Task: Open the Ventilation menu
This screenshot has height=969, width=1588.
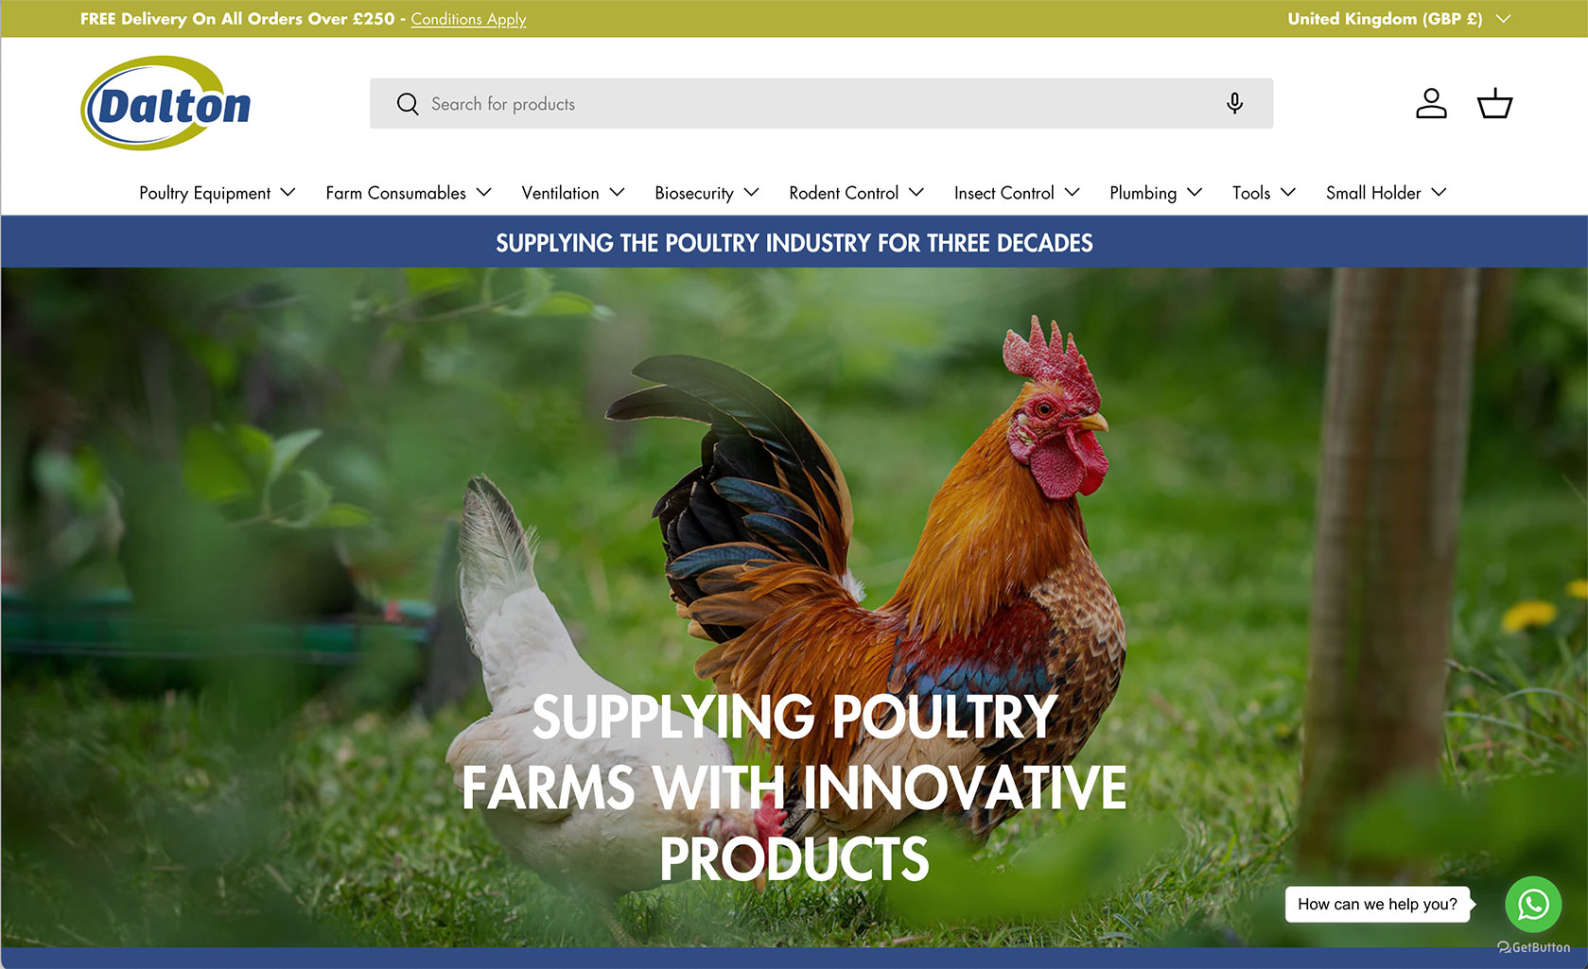Action: tap(573, 193)
